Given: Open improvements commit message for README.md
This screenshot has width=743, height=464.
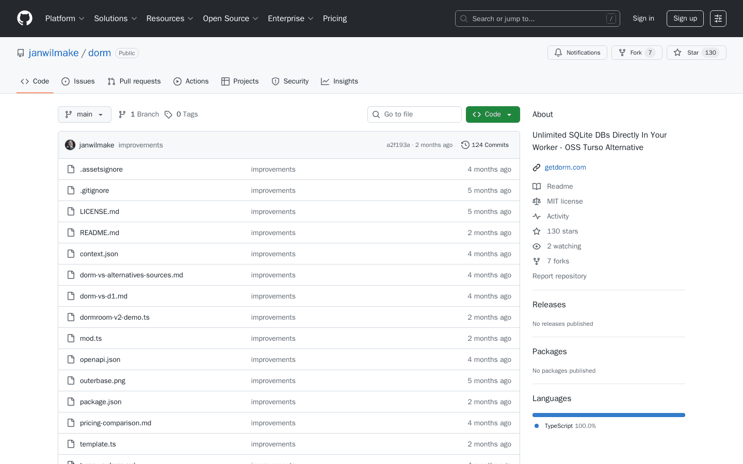Looking at the screenshot, I should 273,233.
